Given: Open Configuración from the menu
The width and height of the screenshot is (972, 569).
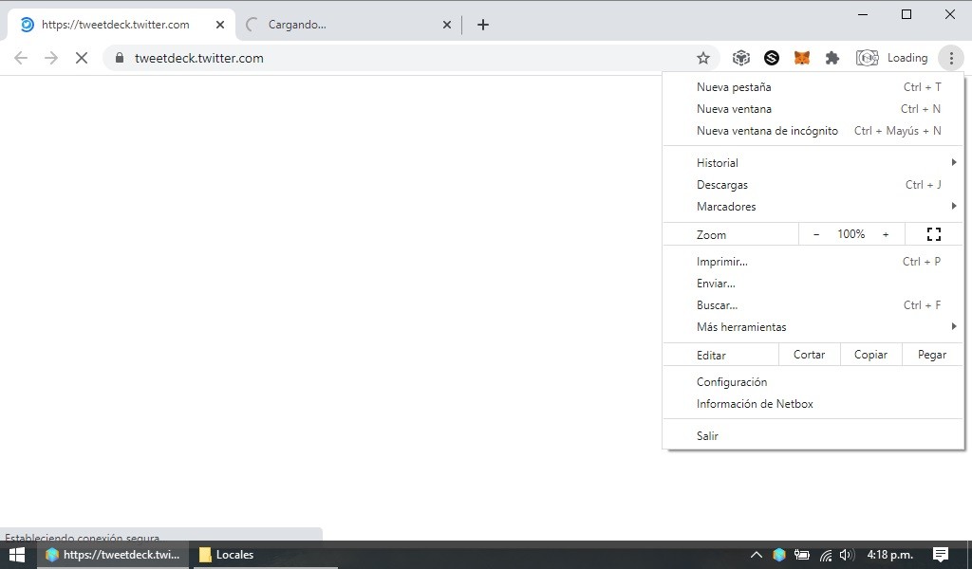Looking at the screenshot, I should tap(813, 382).
